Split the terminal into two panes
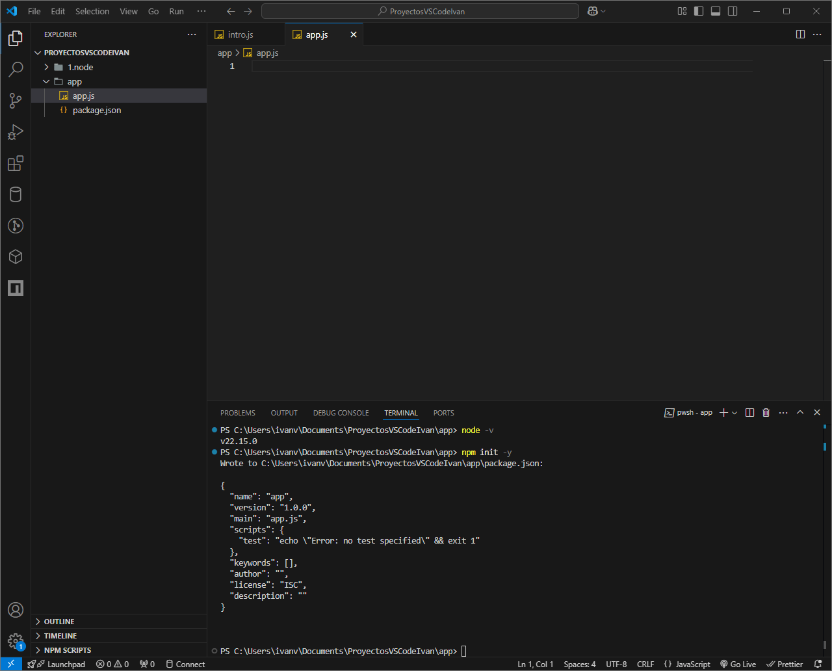The image size is (832, 671). [x=749, y=412]
